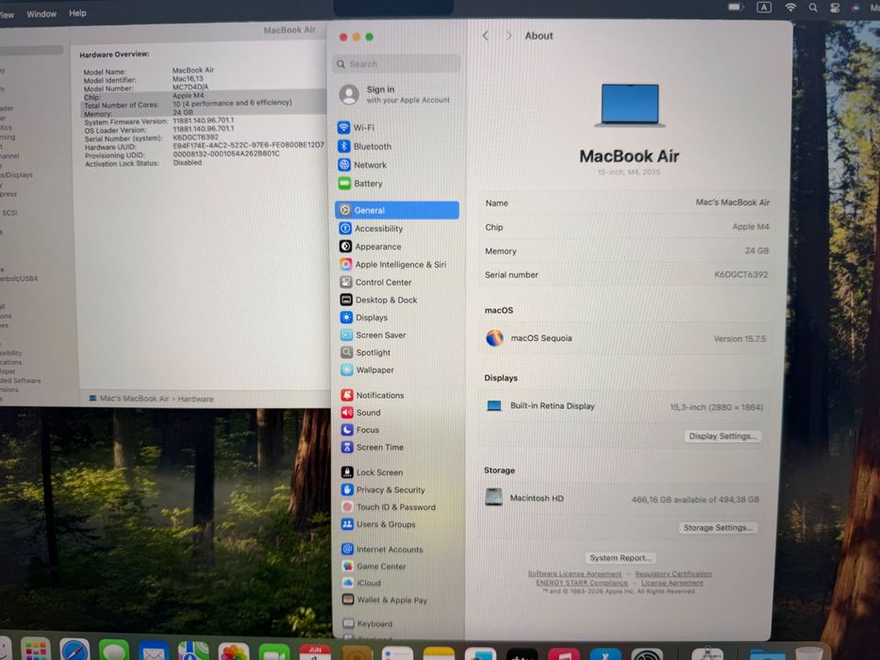
Task: Open Keyboard settings in the sidebar
Action: [368, 623]
